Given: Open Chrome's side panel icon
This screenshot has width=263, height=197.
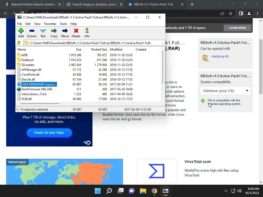Looking at the screenshot, I should click(241, 13).
